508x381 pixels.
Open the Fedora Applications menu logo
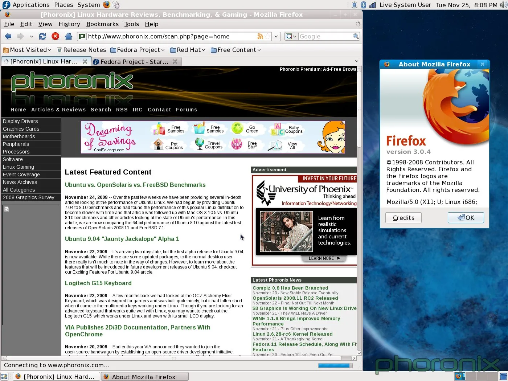[6, 5]
